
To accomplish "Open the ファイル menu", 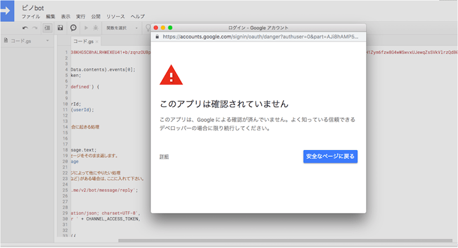I will pos(31,17).
